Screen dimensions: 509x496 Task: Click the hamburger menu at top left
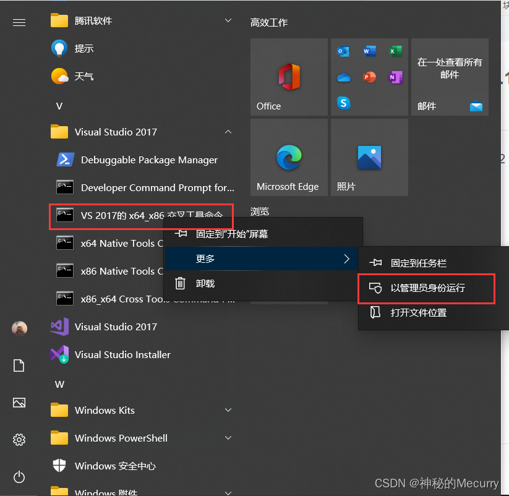[19, 22]
